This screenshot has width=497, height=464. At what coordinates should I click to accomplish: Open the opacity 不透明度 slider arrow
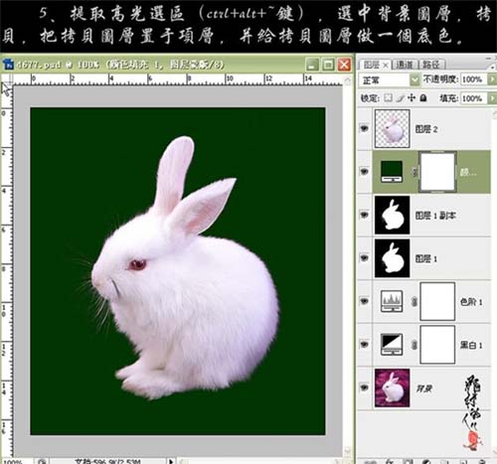tap(492, 79)
